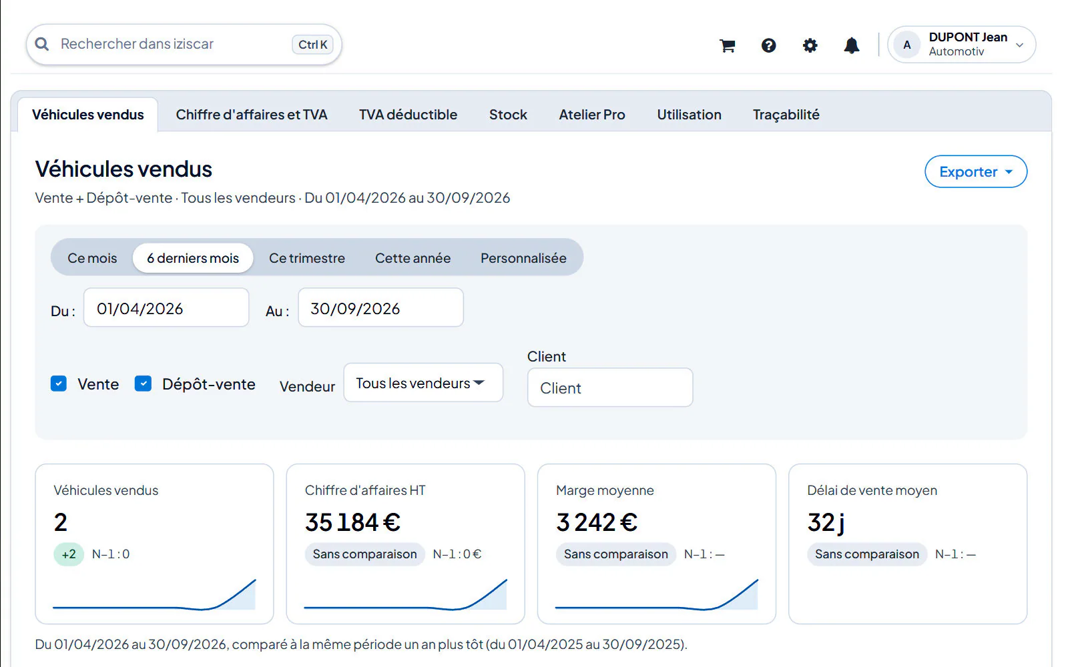This screenshot has height=667, width=1068.
Task: Switch to the Stock tab
Action: [x=508, y=115]
